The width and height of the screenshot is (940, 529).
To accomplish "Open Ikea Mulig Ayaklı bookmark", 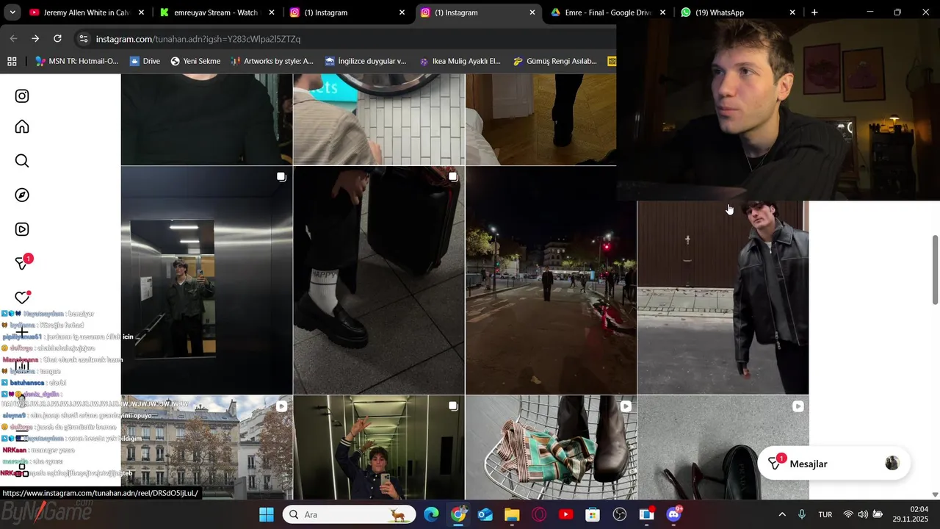I will (460, 62).
